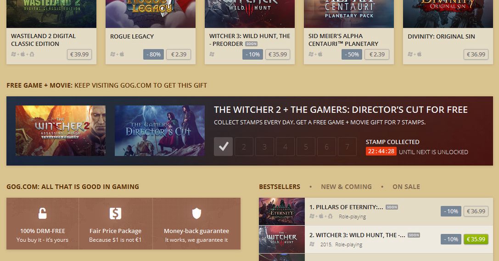Click the -50% discount badge on Alpha Centauri
This screenshot has height=261, width=499.
[352, 55]
